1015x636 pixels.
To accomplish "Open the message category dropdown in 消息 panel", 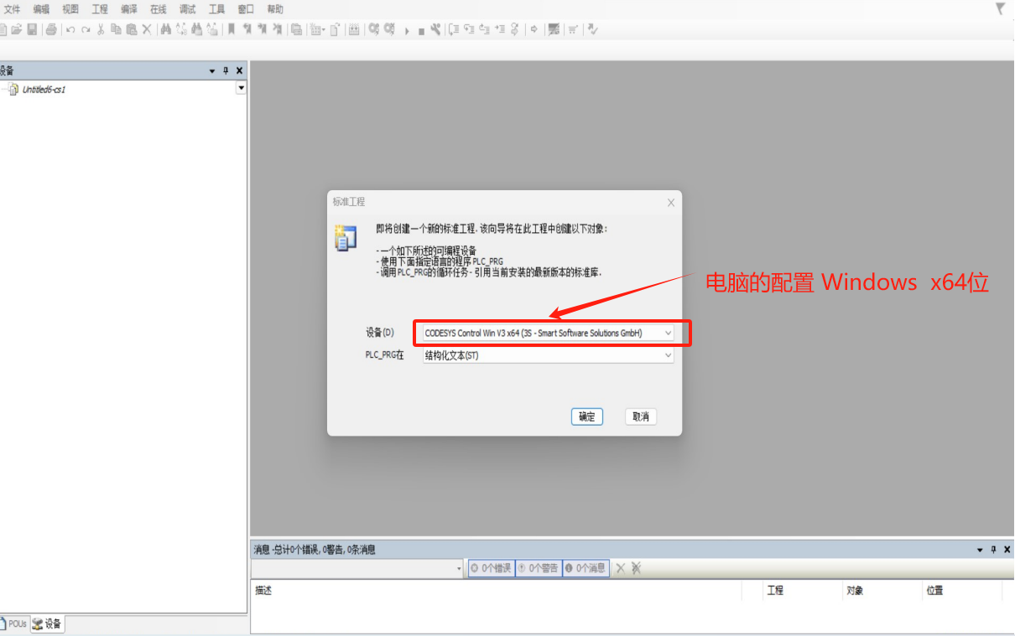I will [x=459, y=568].
